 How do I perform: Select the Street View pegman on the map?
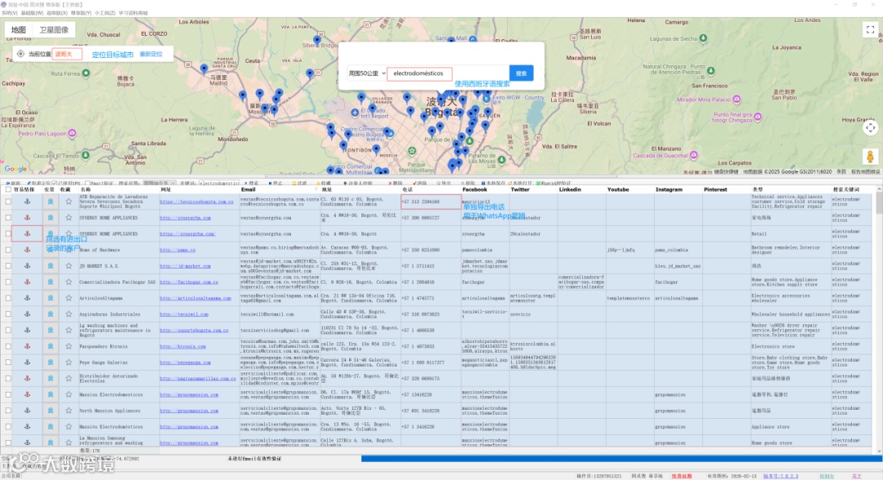click(870, 157)
